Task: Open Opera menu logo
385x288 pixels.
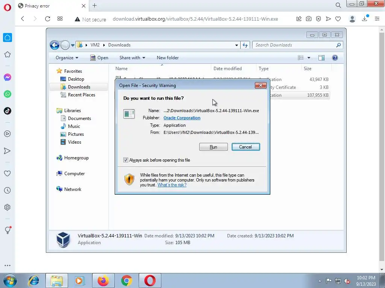Action: pos(8,7)
